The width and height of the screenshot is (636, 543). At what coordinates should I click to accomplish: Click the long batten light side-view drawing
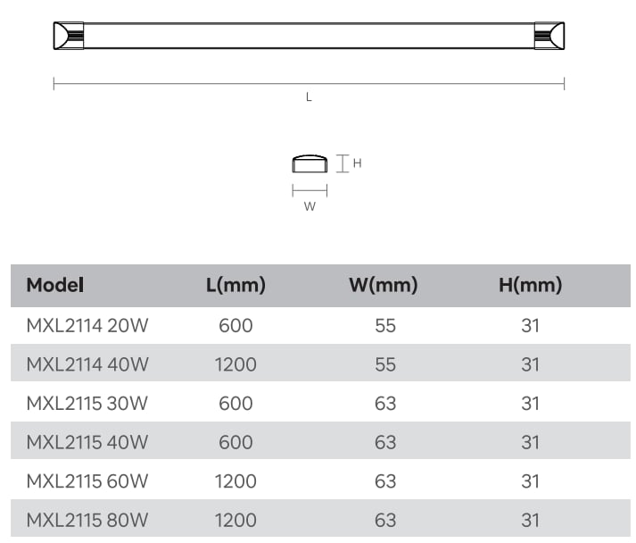[x=309, y=36]
